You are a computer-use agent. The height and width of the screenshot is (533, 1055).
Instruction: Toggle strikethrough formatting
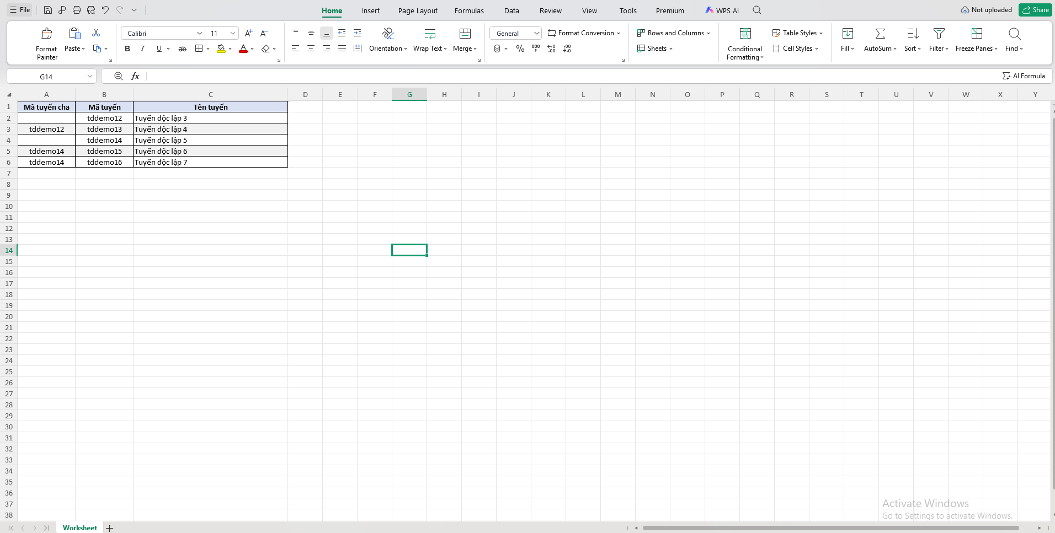pyautogui.click(x=183, y=49)
